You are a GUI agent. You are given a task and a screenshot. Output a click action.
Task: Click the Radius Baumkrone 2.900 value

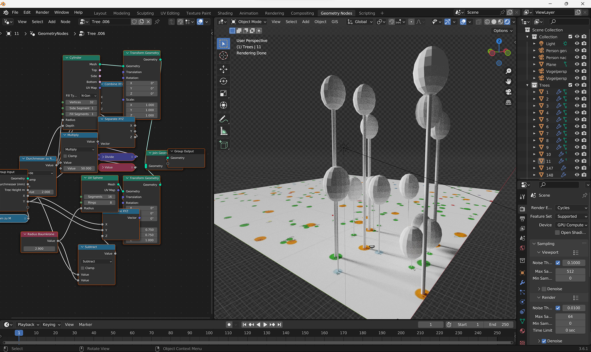click(39, 249)
